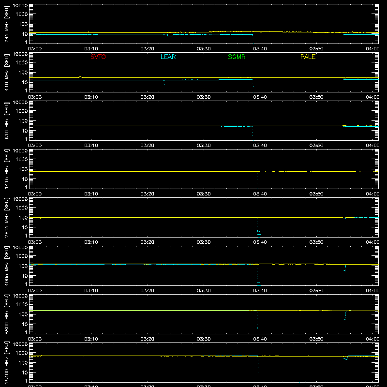Click the 10000 y-tick of the 245 MHz plot
This screenshot has width=387, height=387.
(x=20, y=6)
